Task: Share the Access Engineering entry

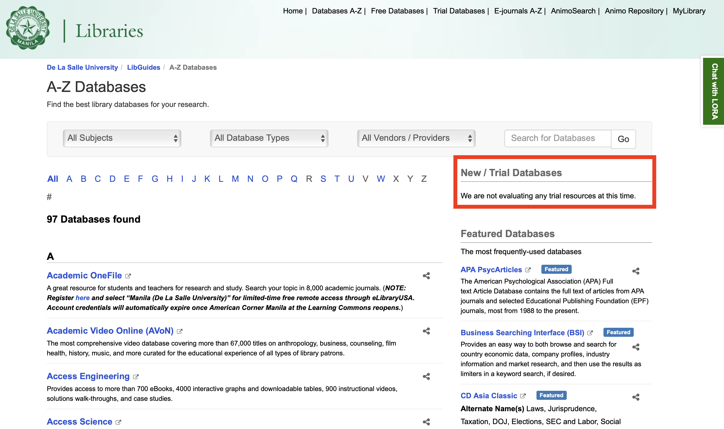Action: tap(426, 376)
